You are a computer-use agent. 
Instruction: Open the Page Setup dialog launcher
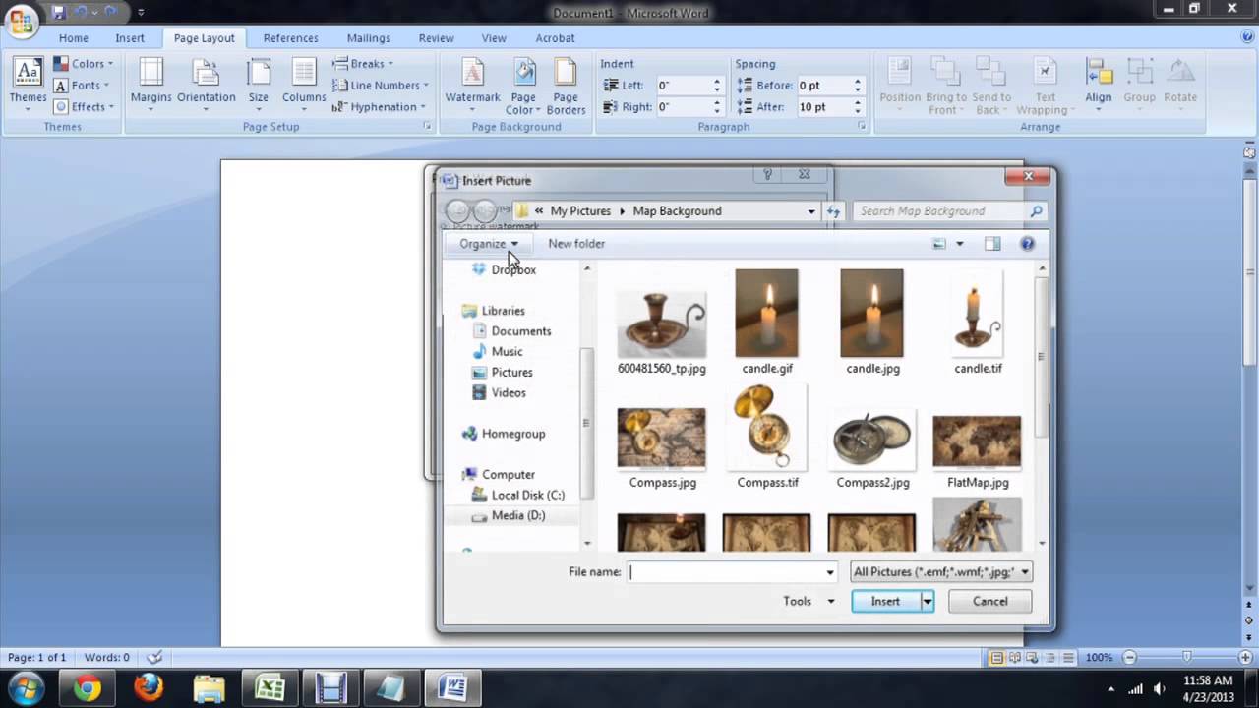427,127
